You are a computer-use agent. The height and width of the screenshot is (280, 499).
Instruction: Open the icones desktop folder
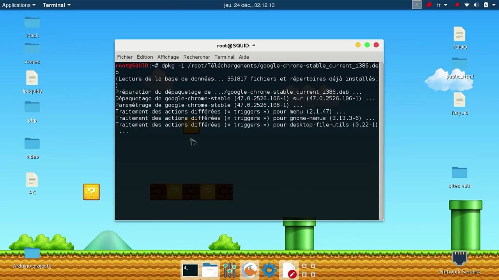[32, 53]
